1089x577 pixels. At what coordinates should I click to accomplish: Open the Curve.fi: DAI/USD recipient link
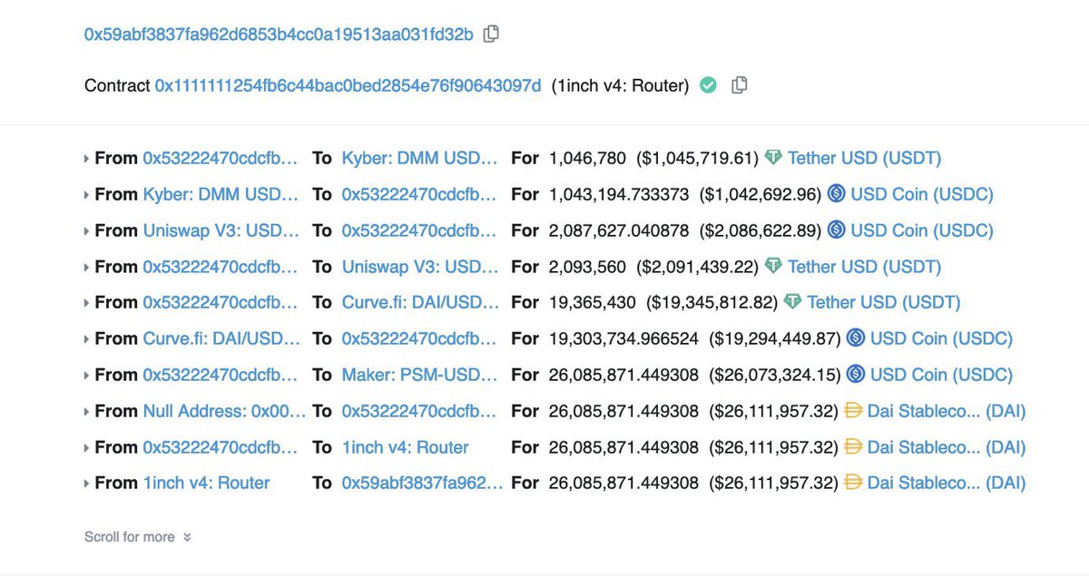[x=419, y=302]
